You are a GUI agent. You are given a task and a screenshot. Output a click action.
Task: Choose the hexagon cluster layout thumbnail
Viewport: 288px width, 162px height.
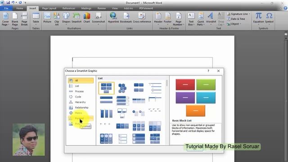122,88
